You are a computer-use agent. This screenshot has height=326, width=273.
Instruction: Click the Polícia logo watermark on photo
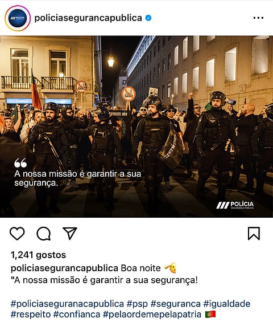click(x=235, y=205)
